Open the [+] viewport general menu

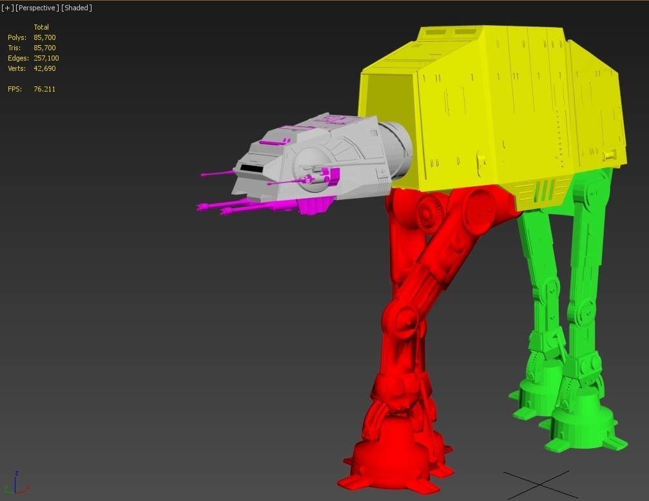[7, 8]
